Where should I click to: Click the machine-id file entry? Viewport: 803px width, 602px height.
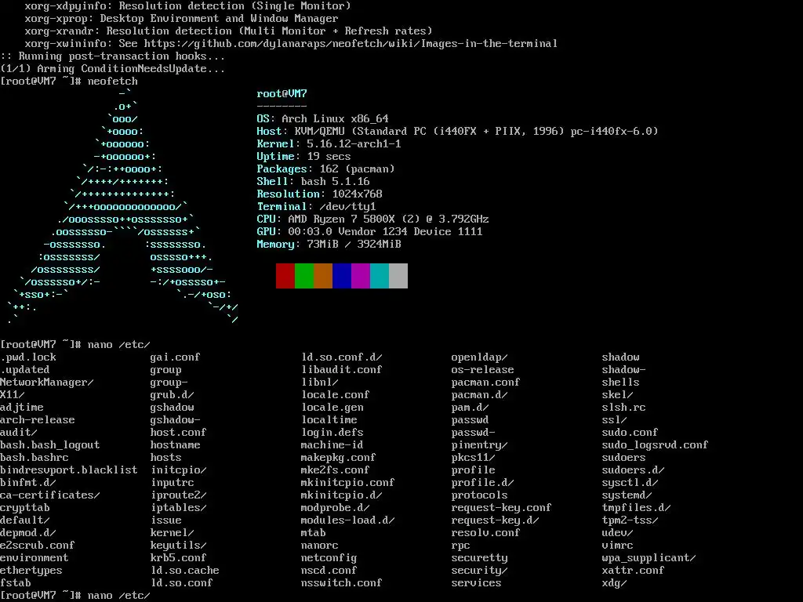pos(332,445)
